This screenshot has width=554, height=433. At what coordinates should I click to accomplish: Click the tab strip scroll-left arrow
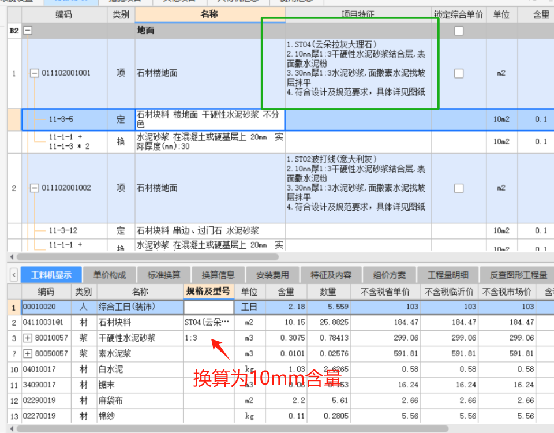pos(14,275)
